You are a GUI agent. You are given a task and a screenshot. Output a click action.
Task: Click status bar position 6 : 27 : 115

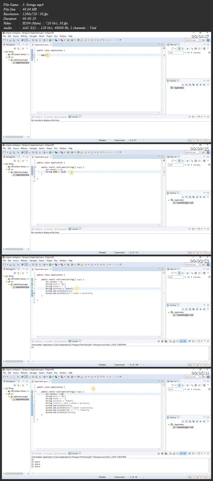[134, 253]
